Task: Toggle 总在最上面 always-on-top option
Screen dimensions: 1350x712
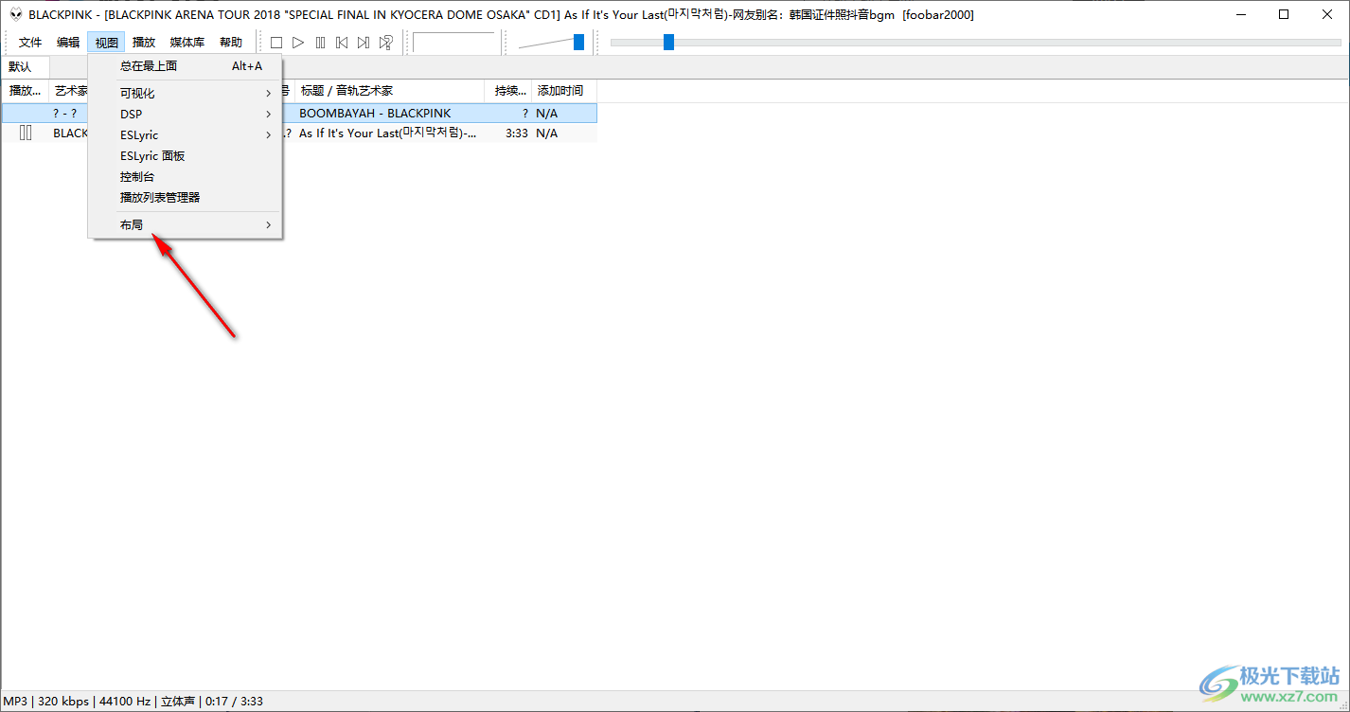Action: tap(186, 66)
